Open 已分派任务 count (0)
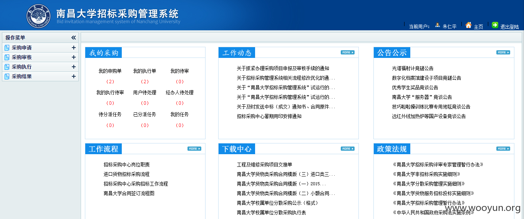 pos(145,125)
